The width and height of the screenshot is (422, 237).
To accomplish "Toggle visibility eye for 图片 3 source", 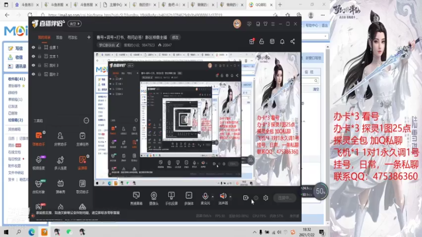I will pos(33,65).
